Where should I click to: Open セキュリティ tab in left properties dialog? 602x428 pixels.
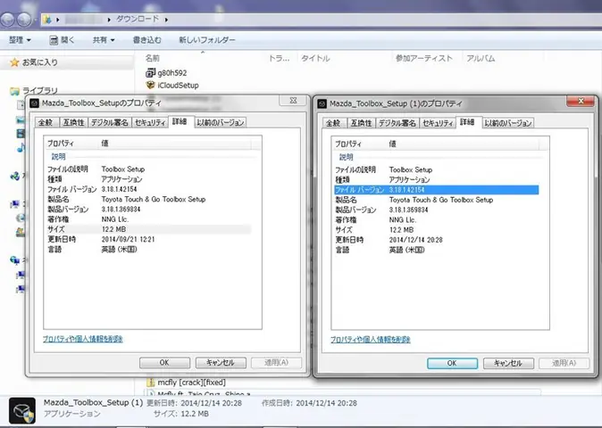pyautogui.click(x=148, y=122)
